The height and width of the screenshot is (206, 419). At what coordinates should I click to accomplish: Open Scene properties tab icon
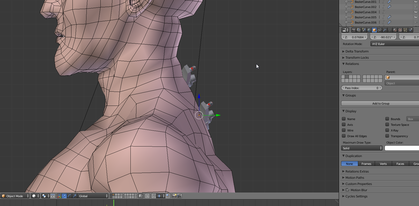coord(364,30)
